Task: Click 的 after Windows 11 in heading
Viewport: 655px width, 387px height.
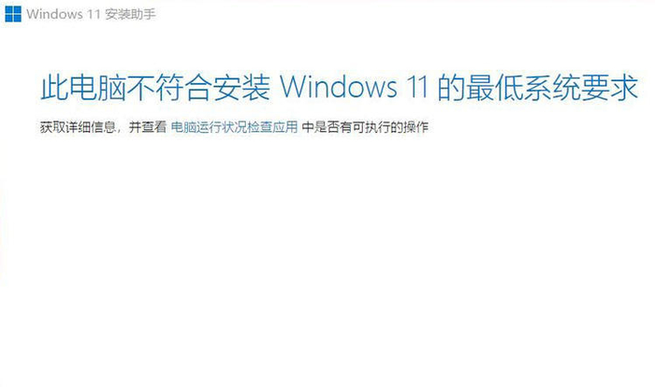Action: click(x=452, y=88)
